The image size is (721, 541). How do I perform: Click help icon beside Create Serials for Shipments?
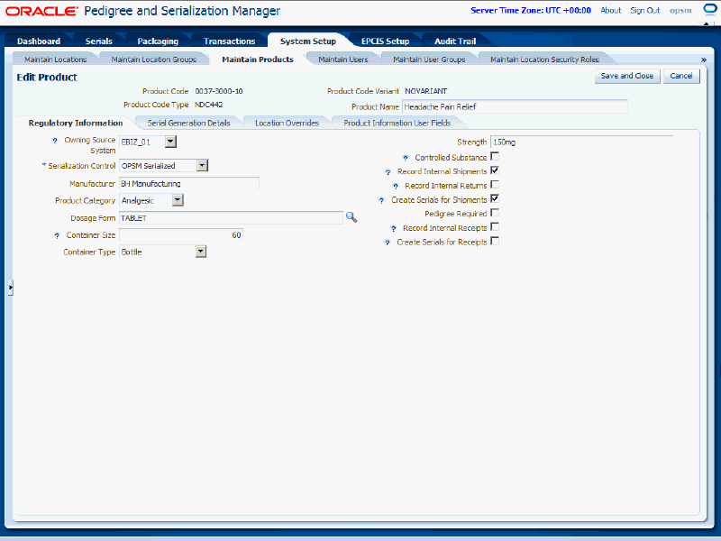(381, 201)
